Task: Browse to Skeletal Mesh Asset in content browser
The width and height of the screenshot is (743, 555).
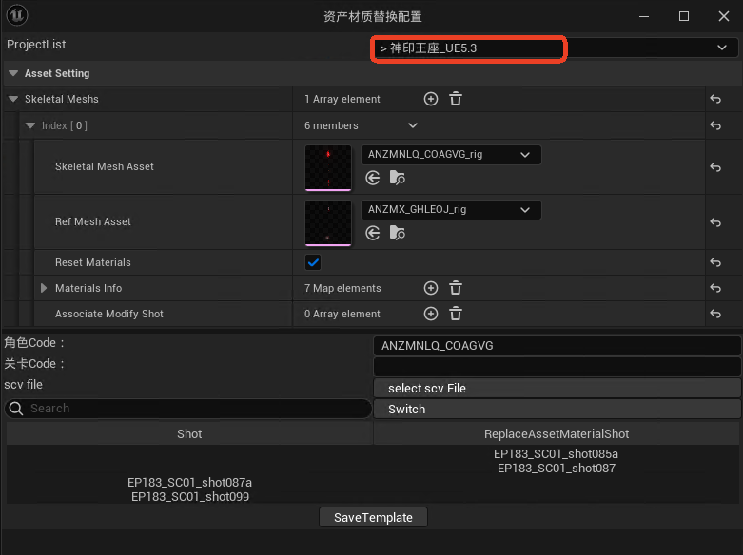Action: (398, 178)
